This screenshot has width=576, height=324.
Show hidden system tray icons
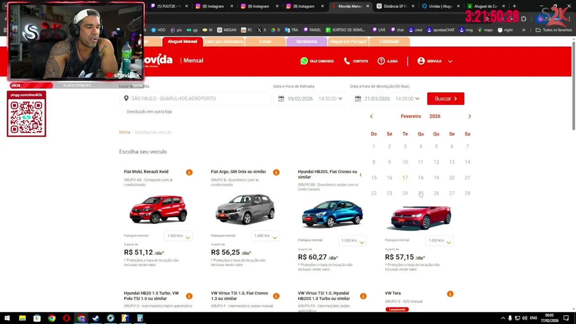tap(503, 318)
